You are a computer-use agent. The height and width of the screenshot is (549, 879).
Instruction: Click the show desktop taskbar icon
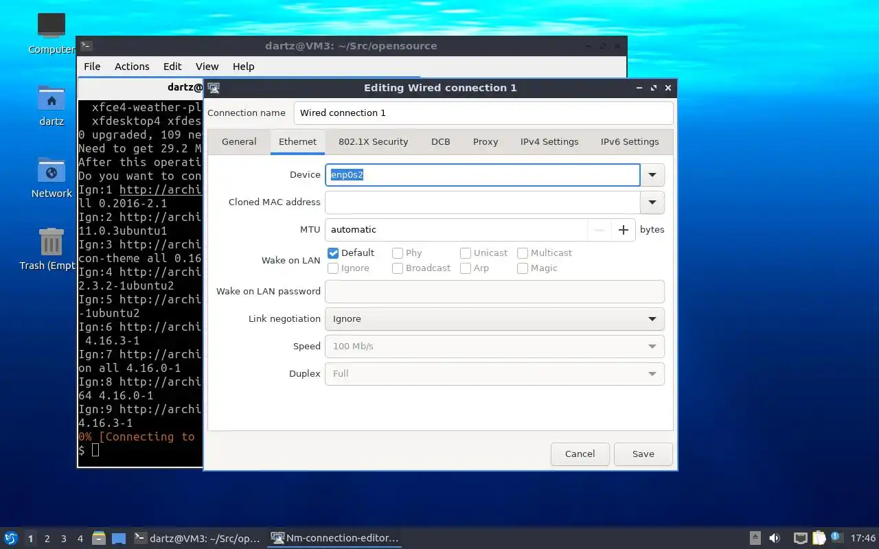(x=119, y=538)
